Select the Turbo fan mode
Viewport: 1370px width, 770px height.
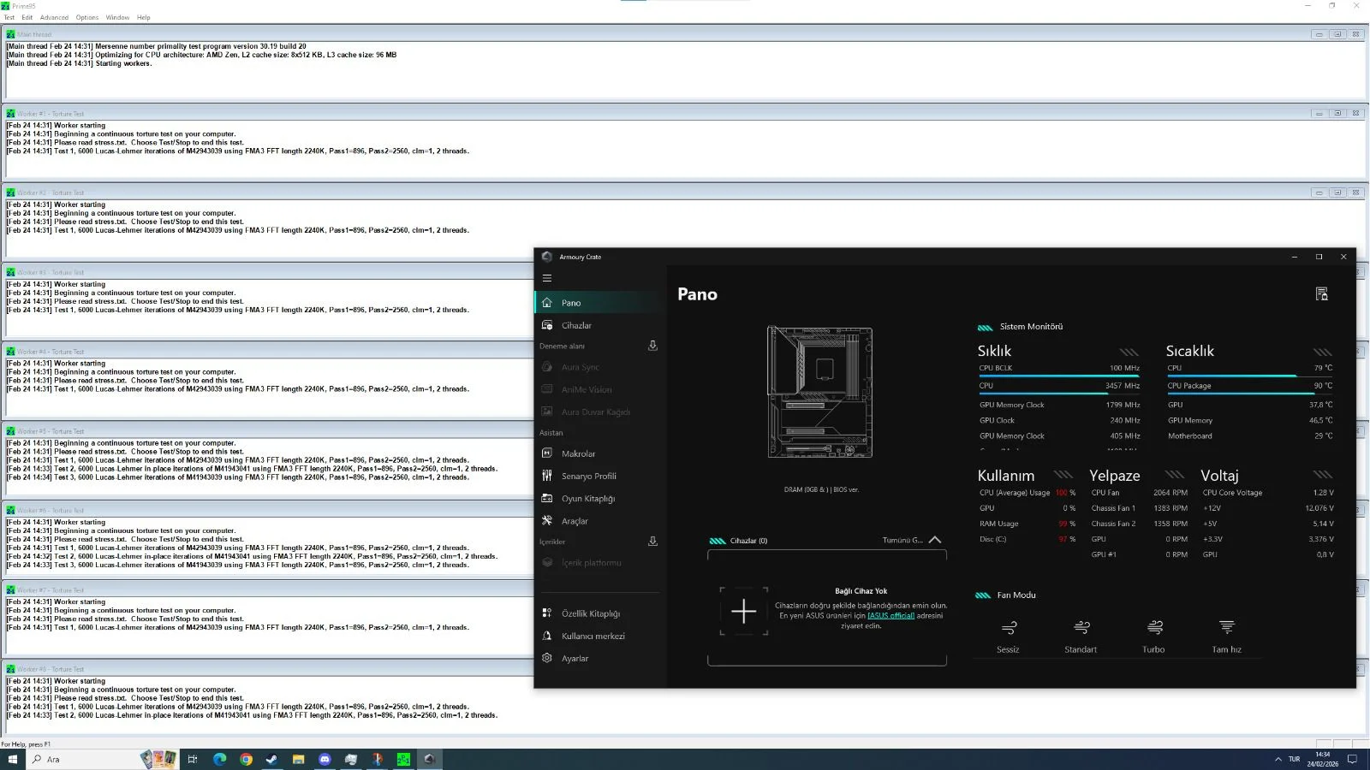pos(1153,637)
